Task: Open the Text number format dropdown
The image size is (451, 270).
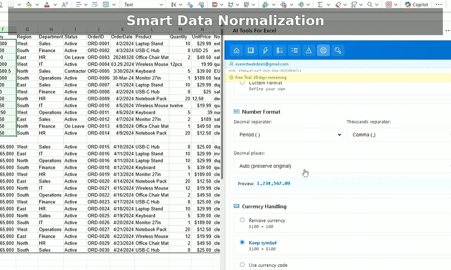Action: [x=143, y=4]
